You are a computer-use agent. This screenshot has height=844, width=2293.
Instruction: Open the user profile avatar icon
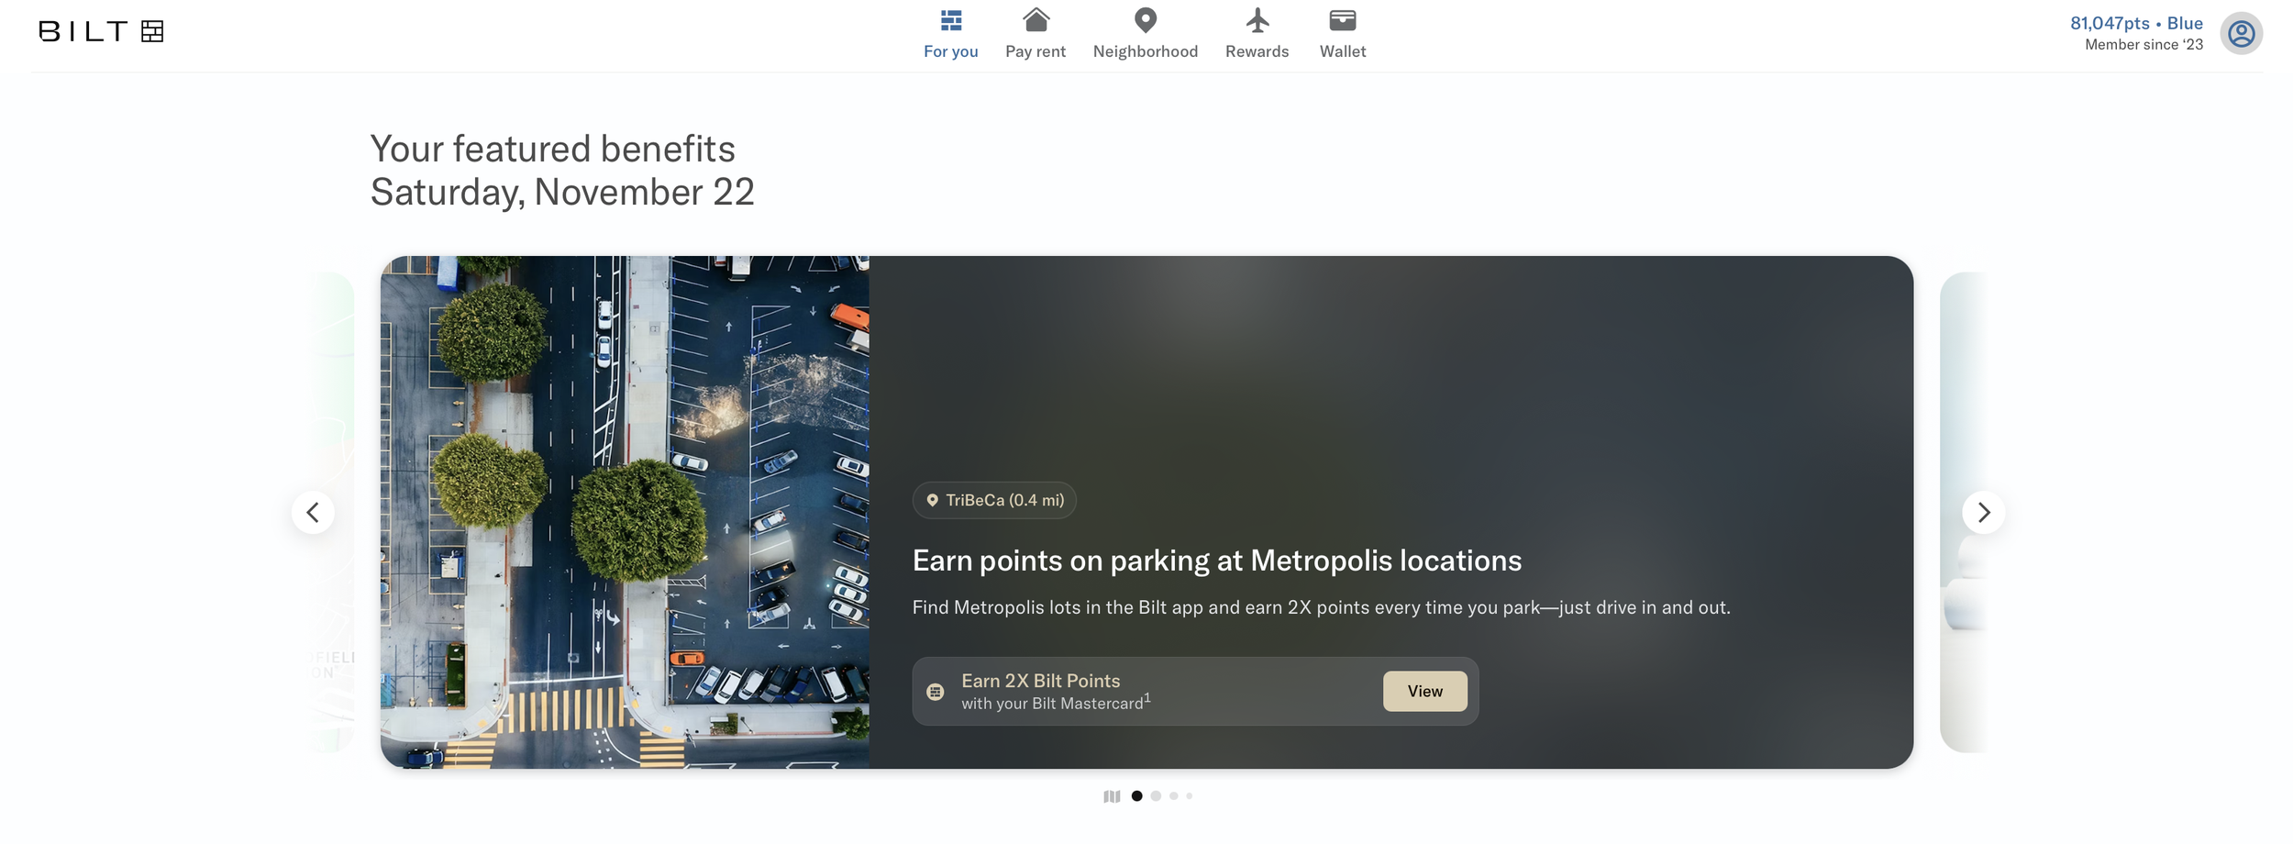[2241, 34]
